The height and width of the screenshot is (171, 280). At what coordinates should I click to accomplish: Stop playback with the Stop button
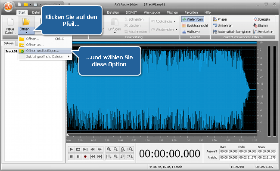click(72, 156)
